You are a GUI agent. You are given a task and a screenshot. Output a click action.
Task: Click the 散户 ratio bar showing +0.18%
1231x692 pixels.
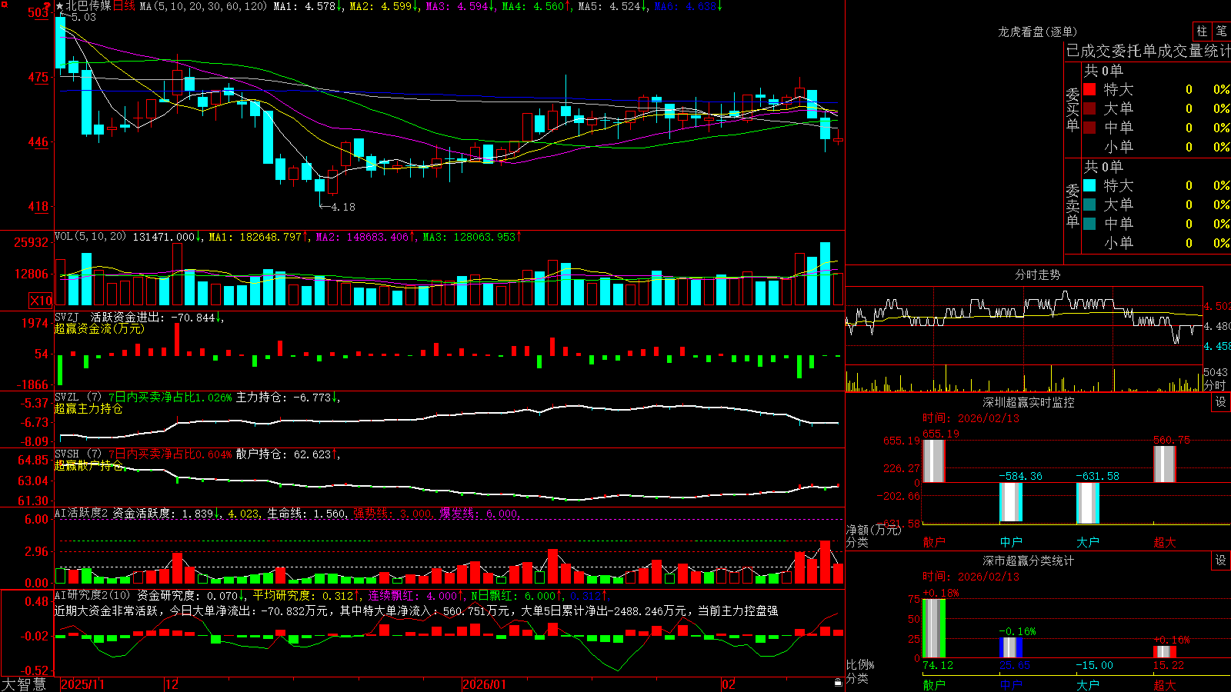[934, 628]
